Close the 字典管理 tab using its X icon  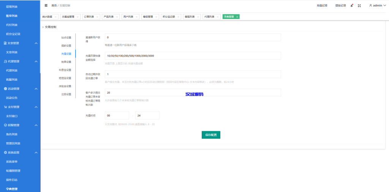point(237,17)
